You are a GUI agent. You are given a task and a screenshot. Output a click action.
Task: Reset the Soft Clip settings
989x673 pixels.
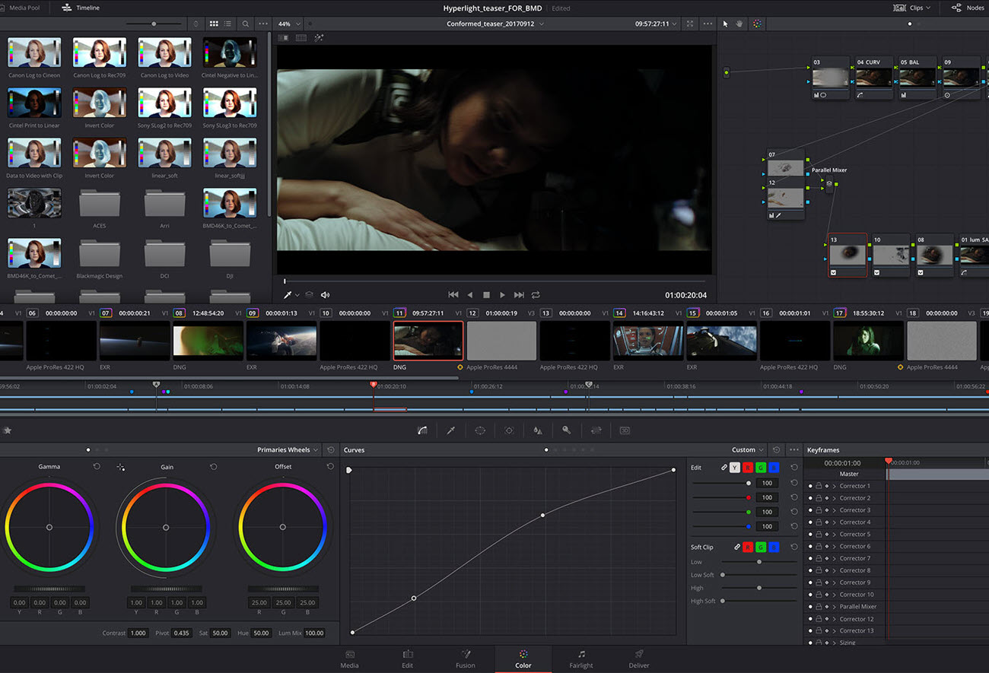[794, 547]
